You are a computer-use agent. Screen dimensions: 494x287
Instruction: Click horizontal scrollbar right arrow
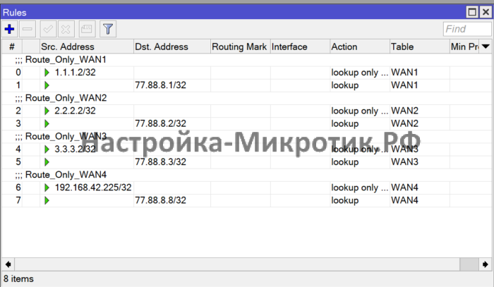point(485,263)
